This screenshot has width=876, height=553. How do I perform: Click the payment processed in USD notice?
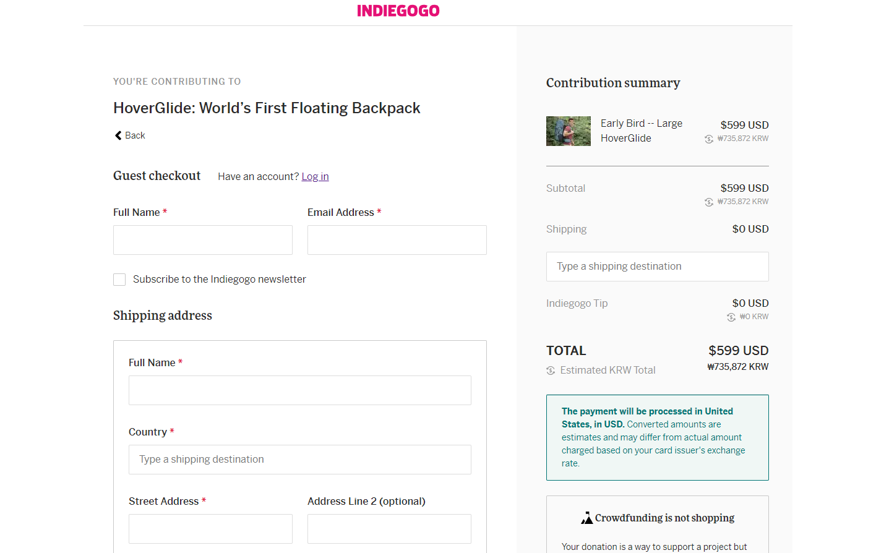coord(658,437)
